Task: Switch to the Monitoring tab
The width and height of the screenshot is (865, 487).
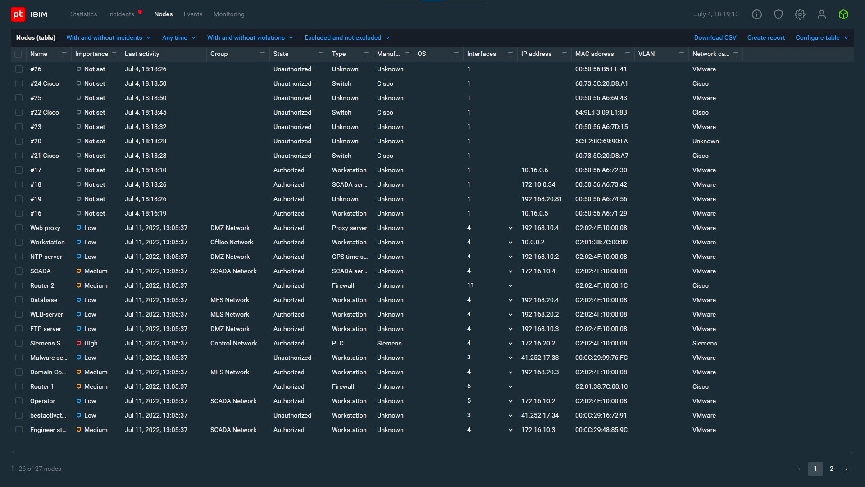Action: point(229,14)
